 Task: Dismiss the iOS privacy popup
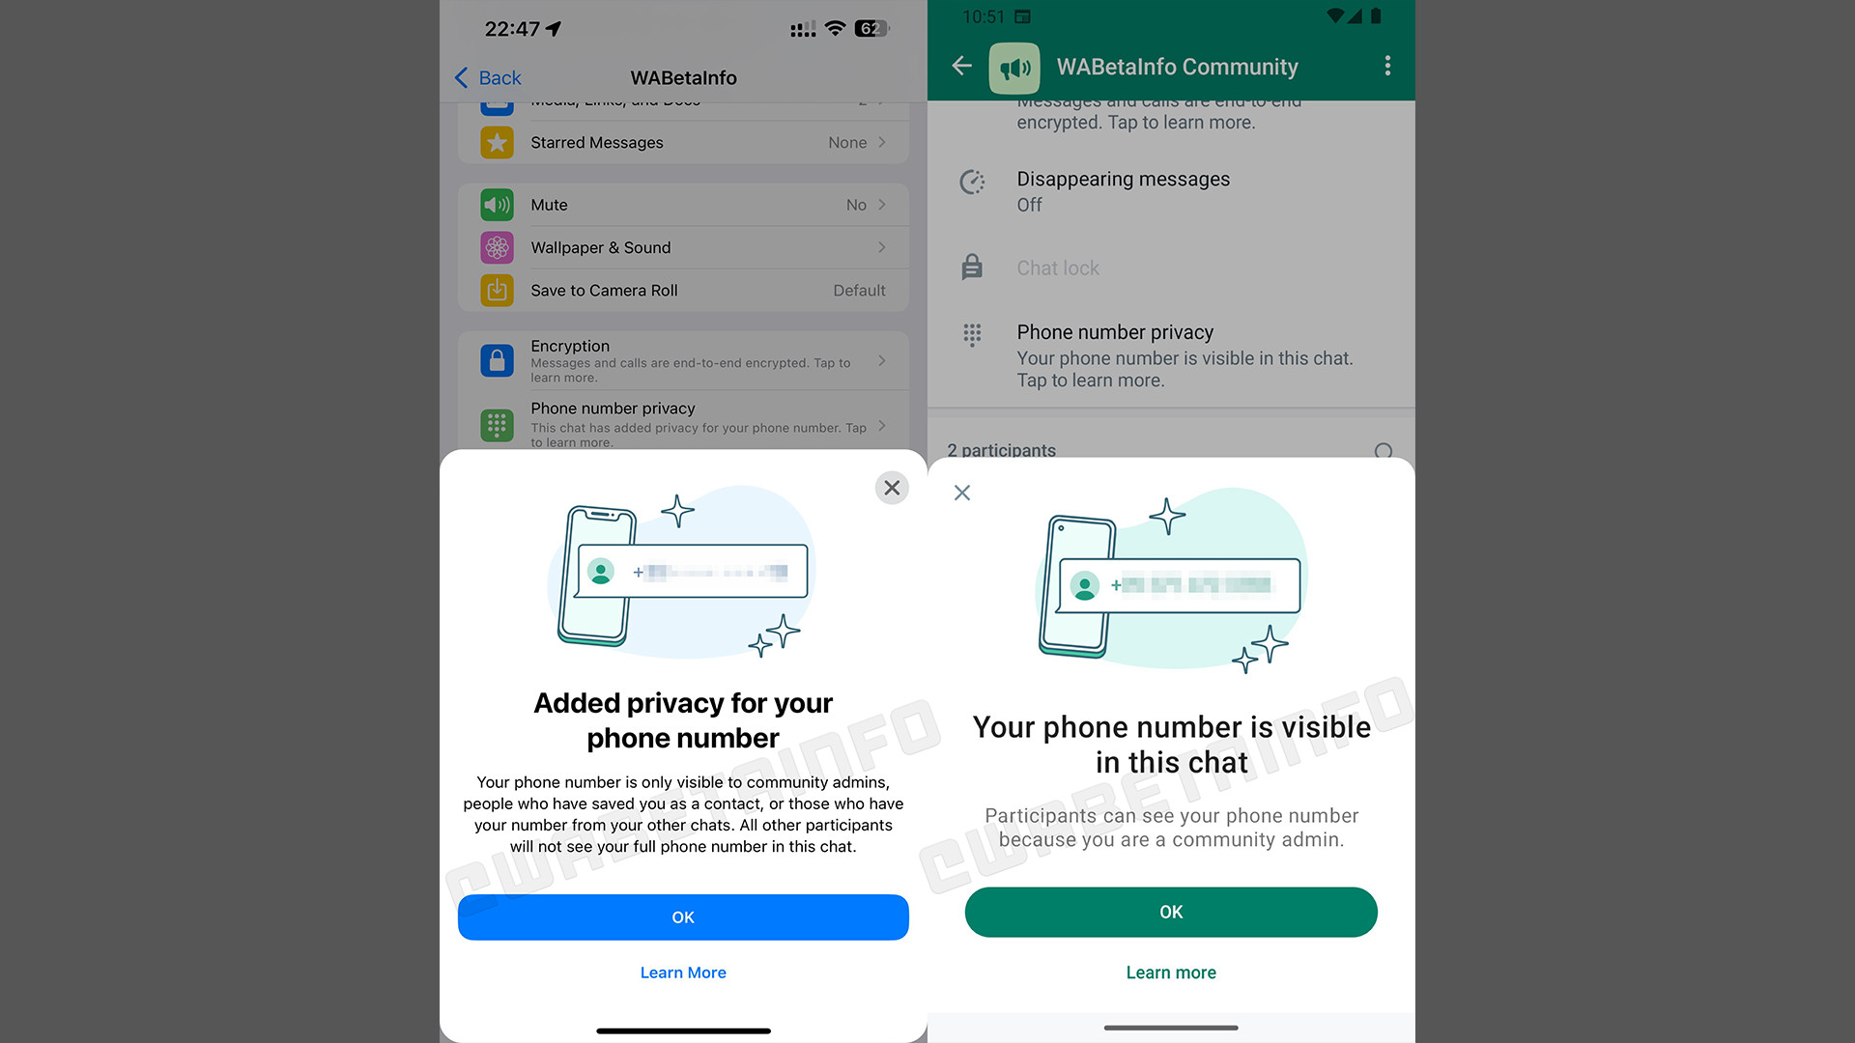coord(892,487)
